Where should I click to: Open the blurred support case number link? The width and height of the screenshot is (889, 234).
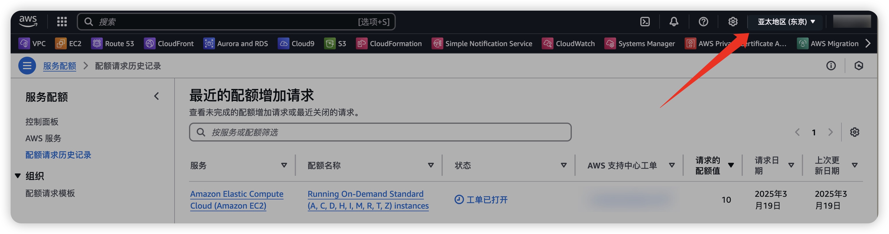pyautogui.click(x=631, y=199)
